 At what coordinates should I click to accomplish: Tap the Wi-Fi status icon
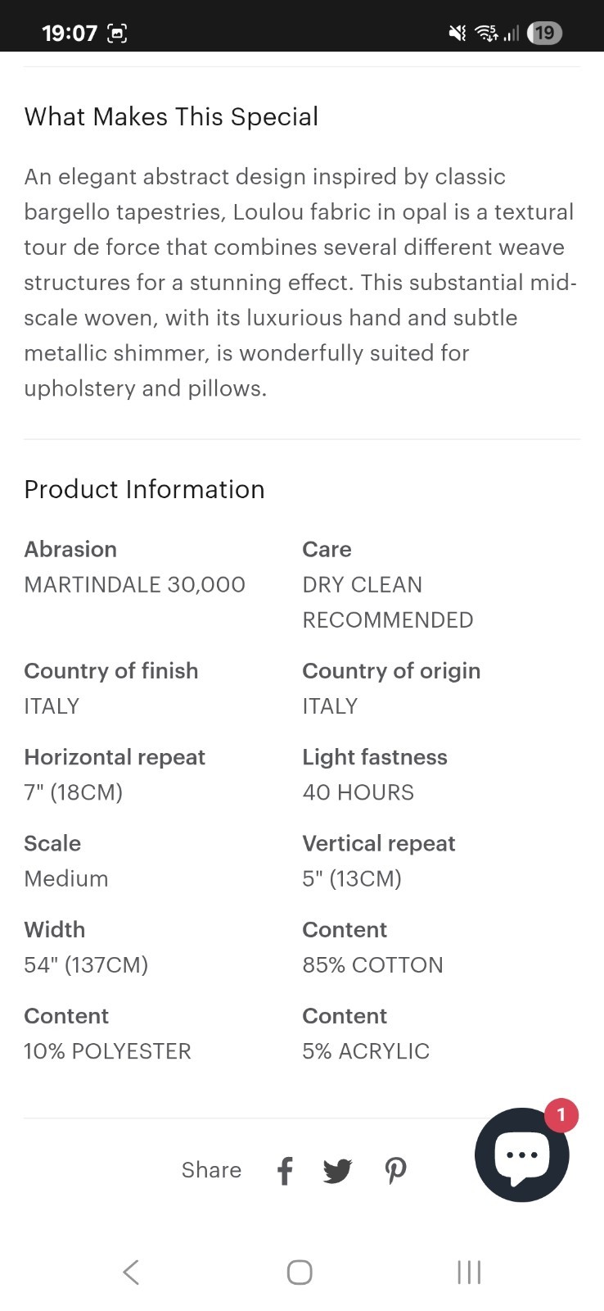point(486,33)
